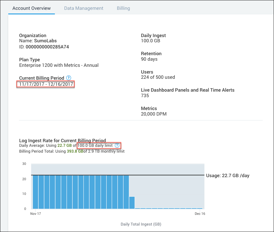Click the Enterprise 1200 plan type text
274x232 pixels.
click(x=59, y=65)
